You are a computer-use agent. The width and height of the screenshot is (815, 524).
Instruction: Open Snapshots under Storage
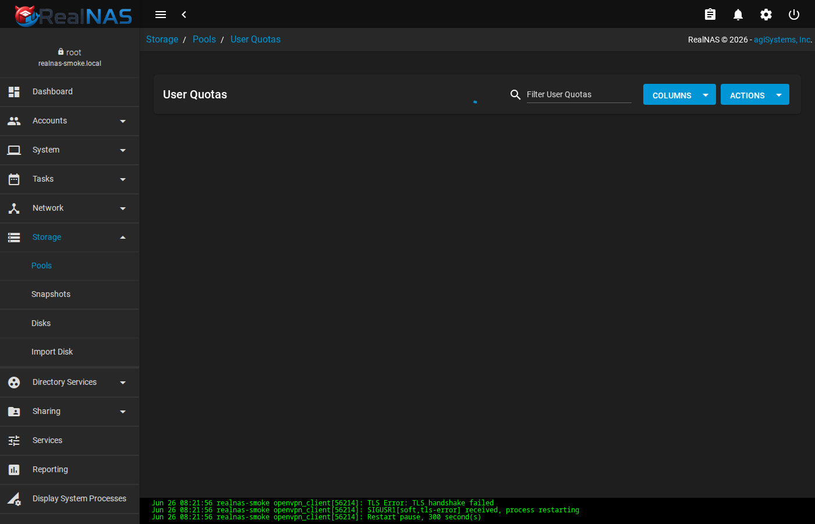click(70, 295)
